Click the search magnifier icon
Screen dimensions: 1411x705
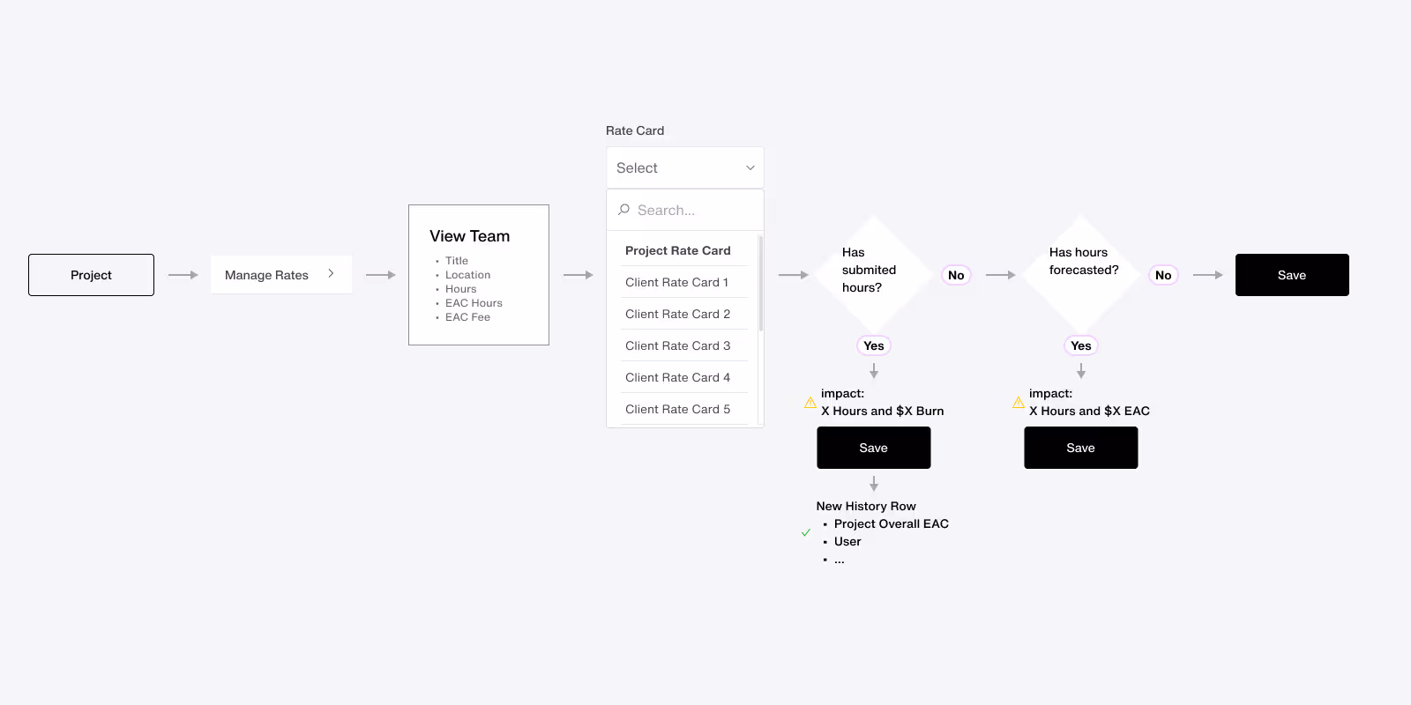[x=623, y=210]
